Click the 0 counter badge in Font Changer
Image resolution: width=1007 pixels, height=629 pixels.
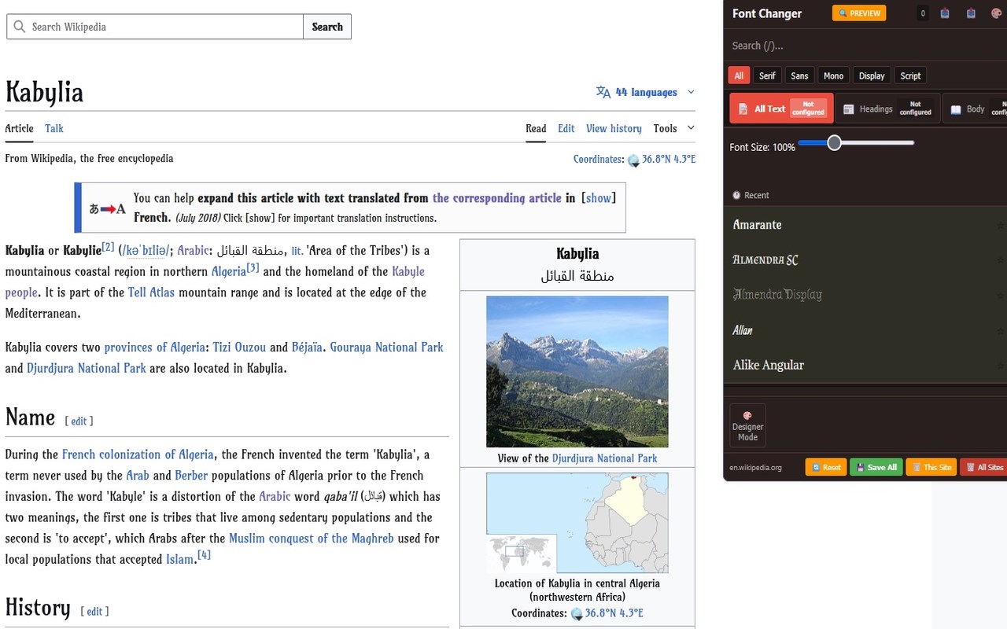point(923,13)
